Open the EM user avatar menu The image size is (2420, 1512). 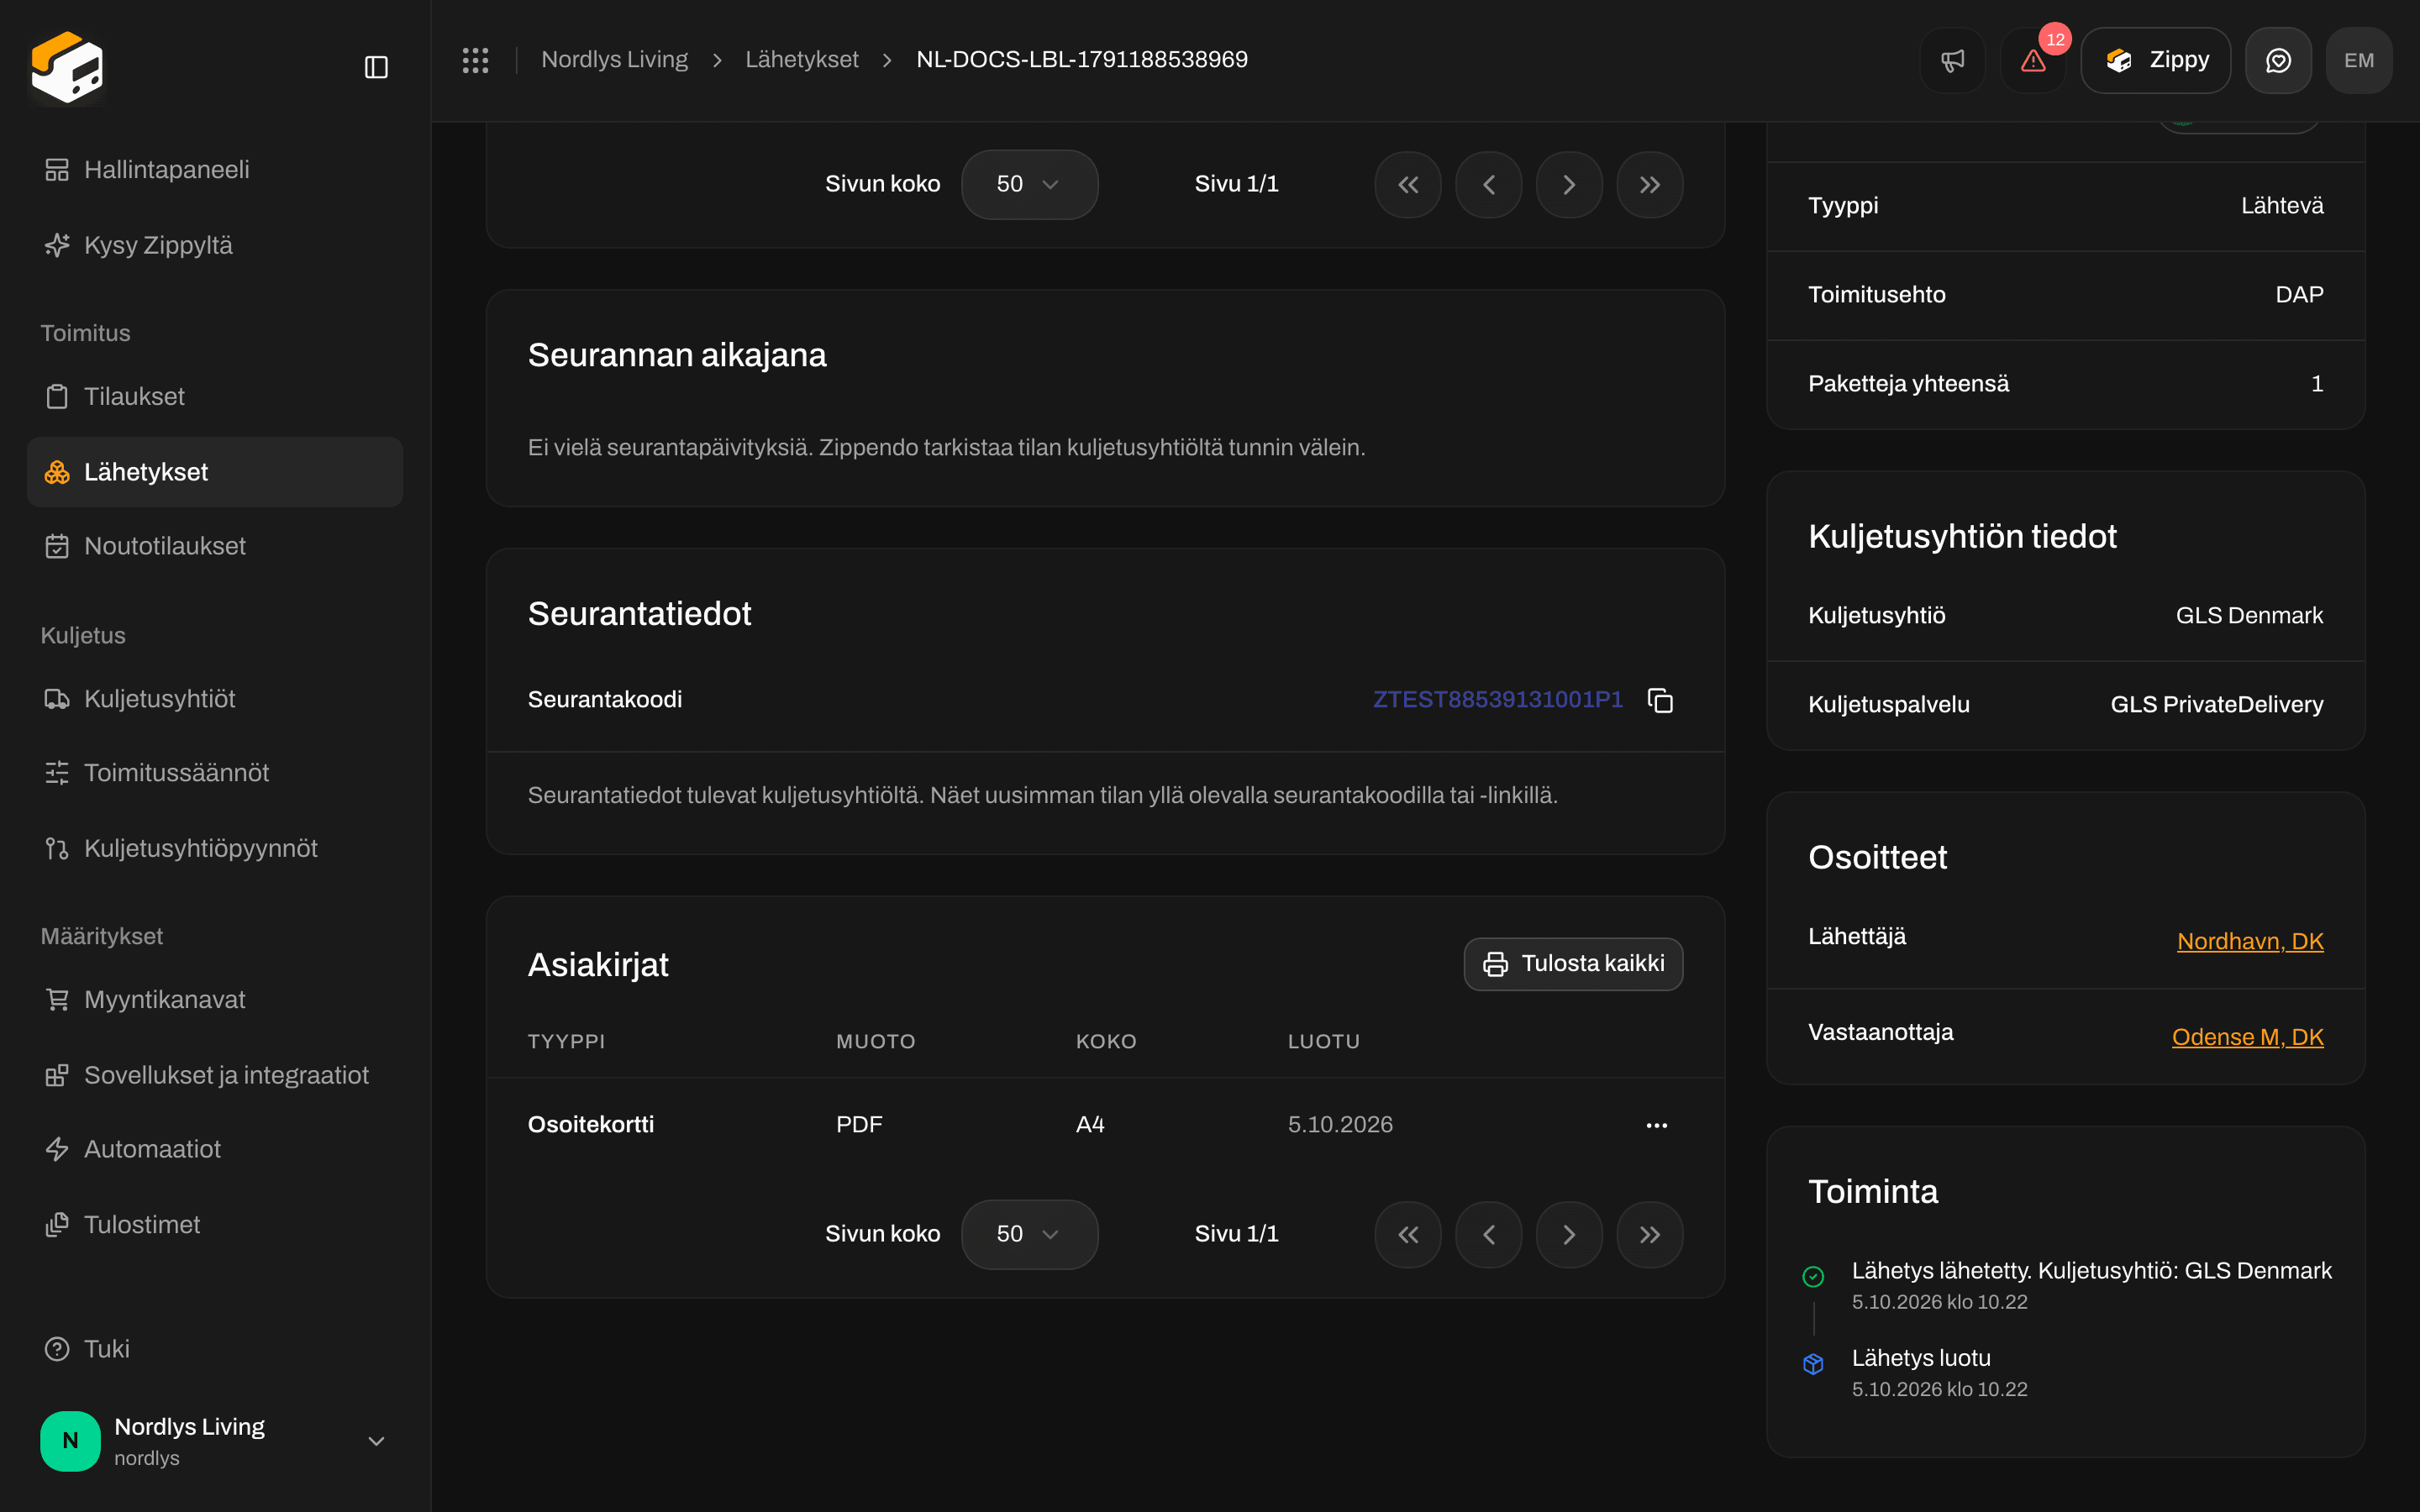pos(2359,60)
